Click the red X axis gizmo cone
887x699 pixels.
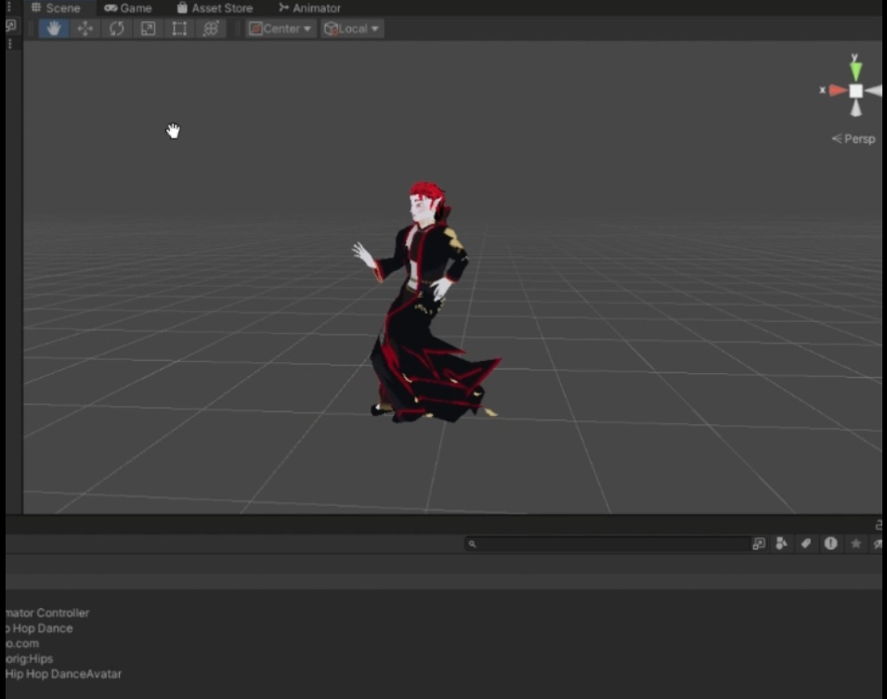click(837, 90)
